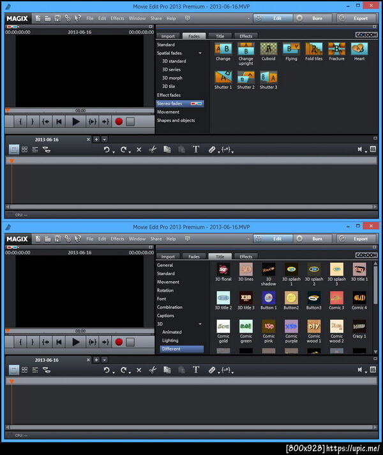Open the Import tab in the top window
The width and height of the screenshot is (383, 455).
[168, 36]
